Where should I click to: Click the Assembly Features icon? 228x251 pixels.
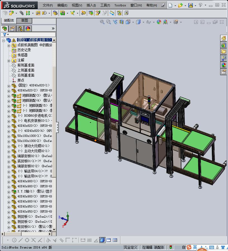pos(63,13)
